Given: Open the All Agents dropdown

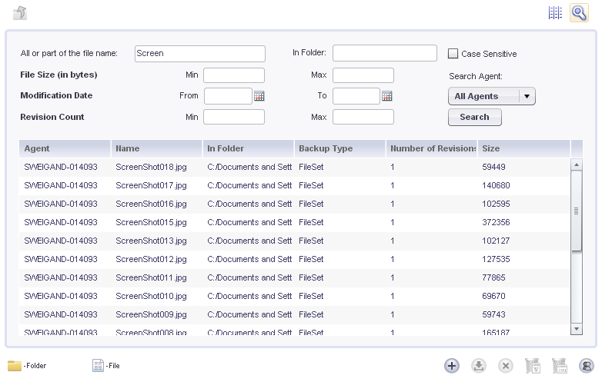Looking at the screenshot, I should click(492, 96).
